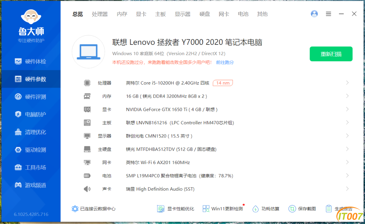
Task: Click the green 重新扫描 button
Action: click(331, 54)
